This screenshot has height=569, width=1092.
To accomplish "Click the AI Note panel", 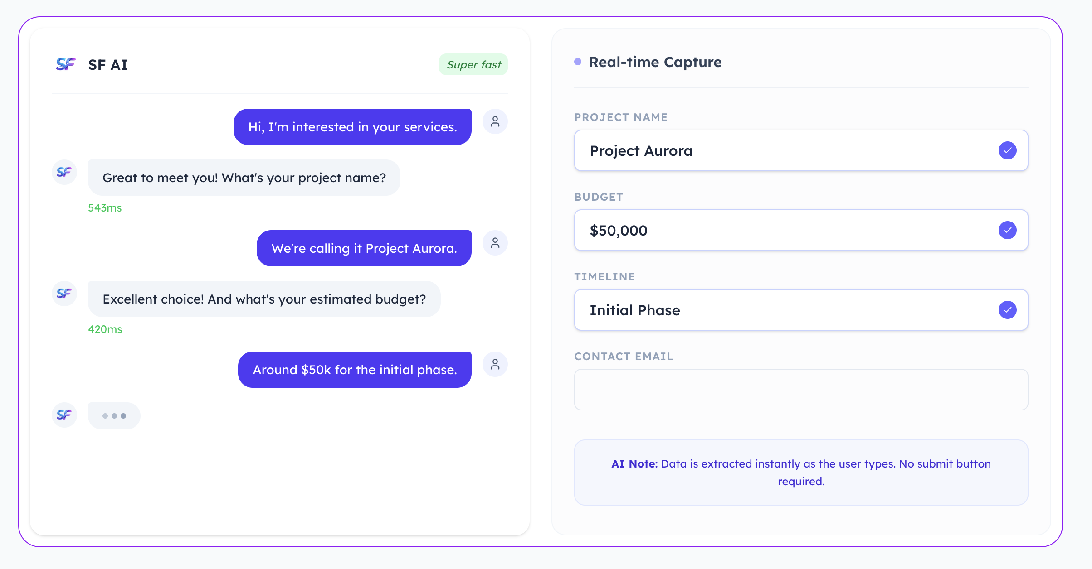I will 801,472.
